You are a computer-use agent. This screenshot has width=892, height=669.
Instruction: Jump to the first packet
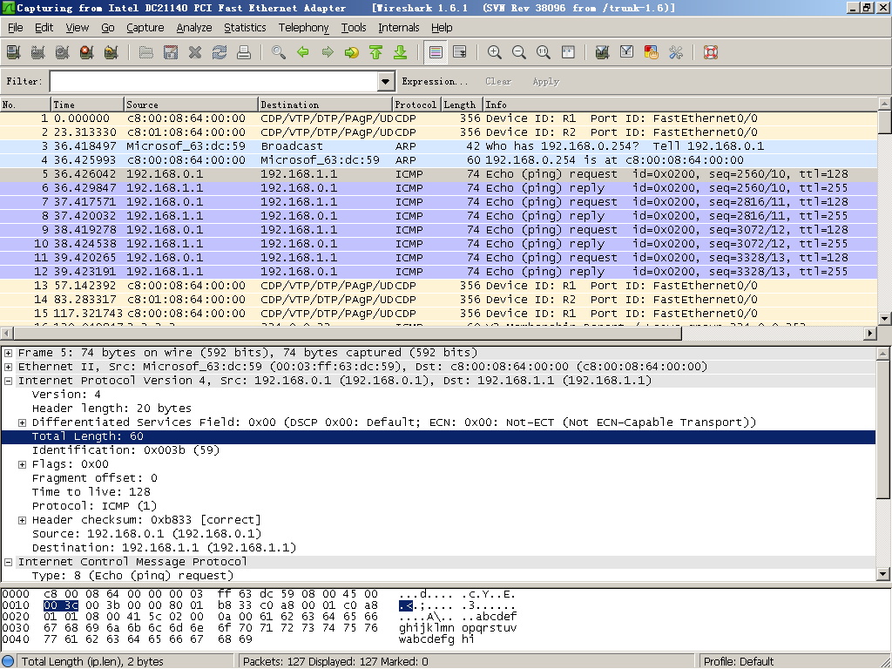point(376,53)
